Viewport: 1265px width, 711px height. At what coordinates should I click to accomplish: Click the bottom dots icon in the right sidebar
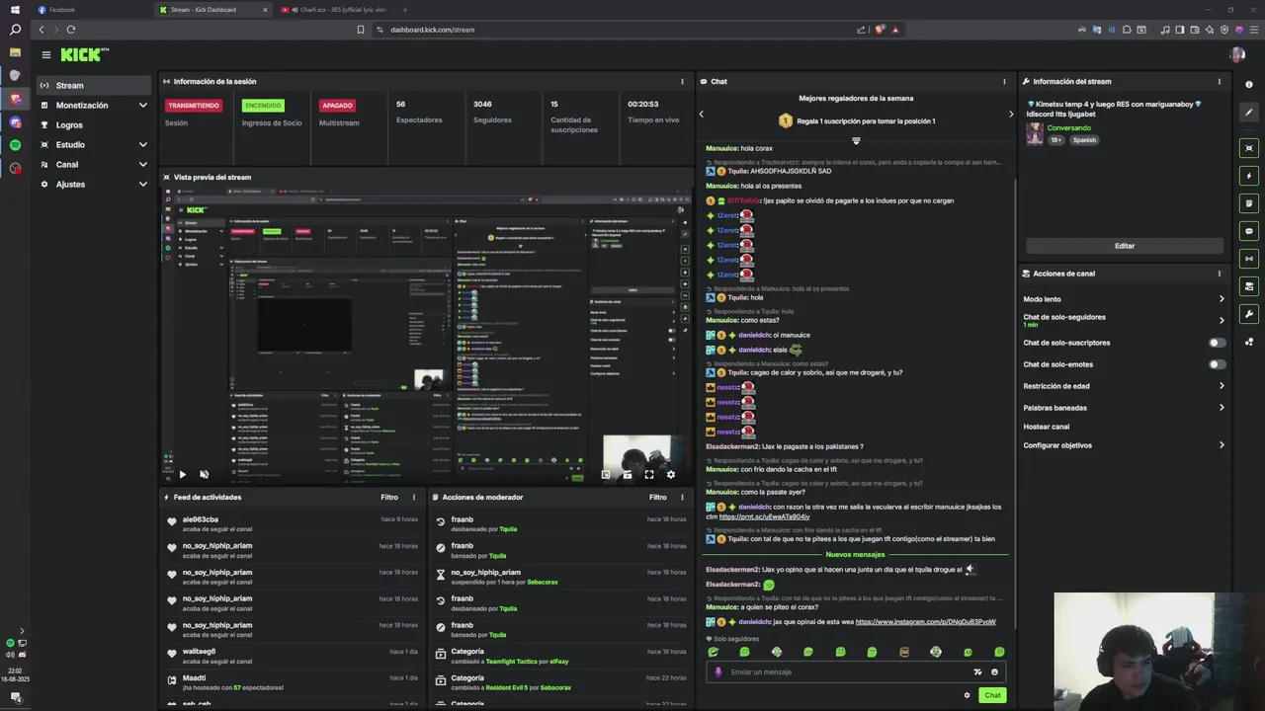[1249, 342]
